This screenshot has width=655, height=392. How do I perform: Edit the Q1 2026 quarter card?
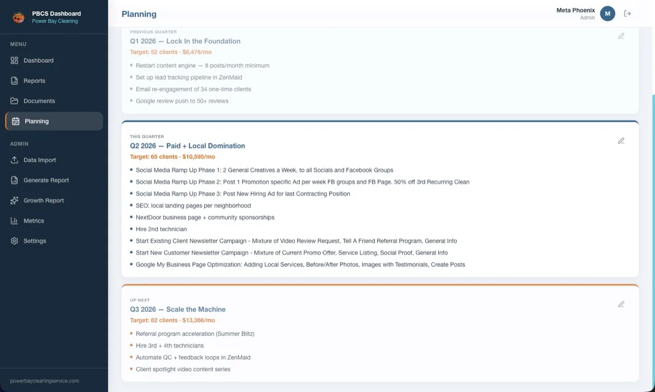621,36
